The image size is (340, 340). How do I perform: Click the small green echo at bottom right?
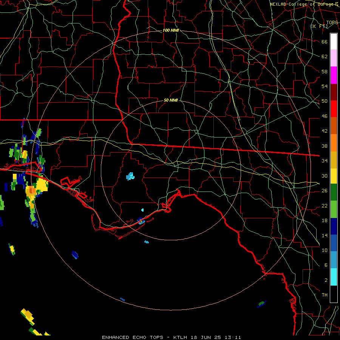(x=262, y=304)
